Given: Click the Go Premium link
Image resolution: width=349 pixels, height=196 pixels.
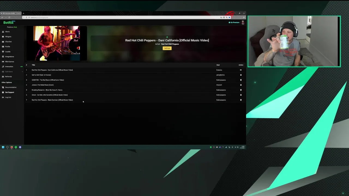Looking at the screenshot, I should pos(234,22).
